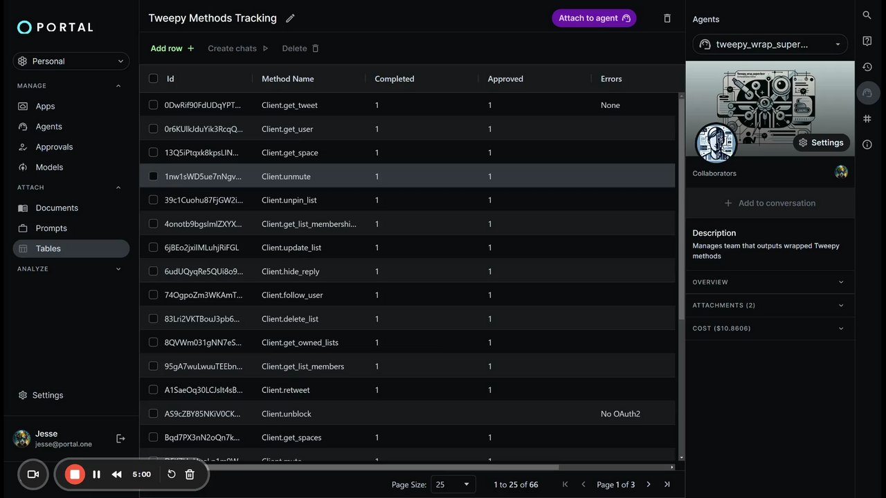Expand the Attachments (2) section

[x=768, y=305]
